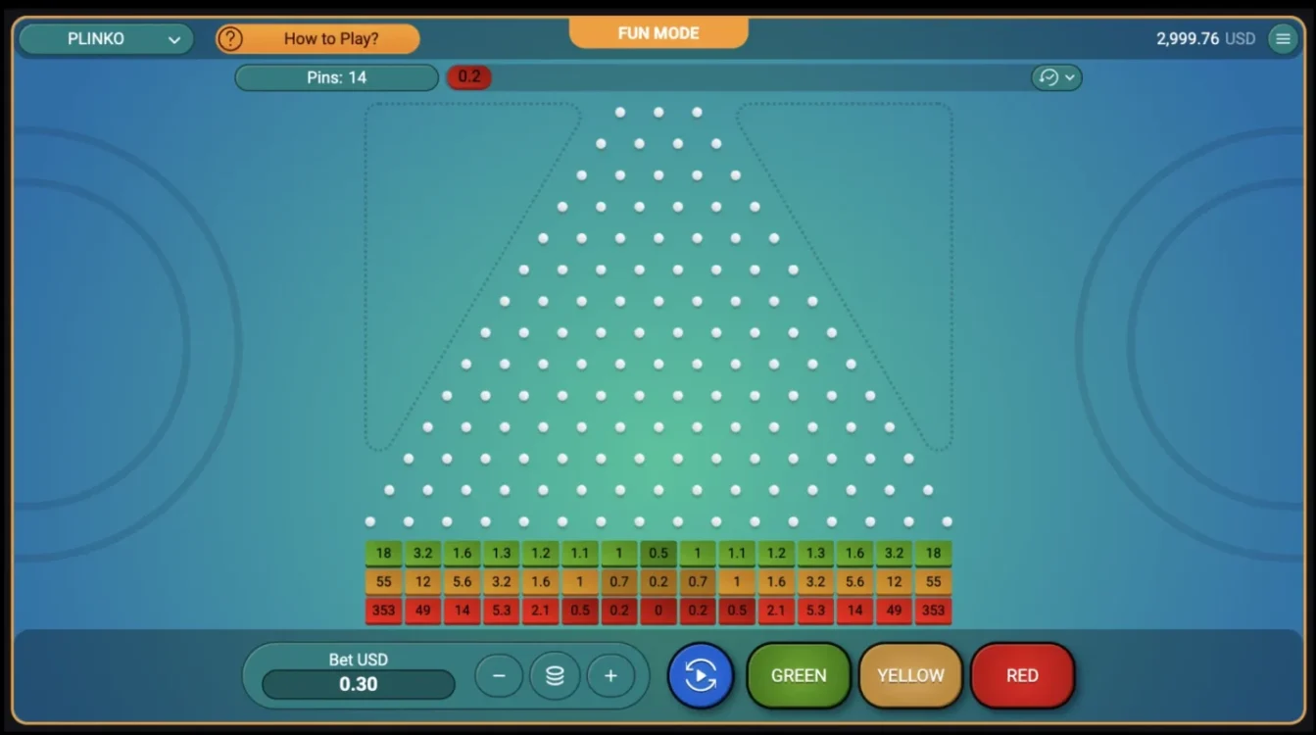
Task: Select the red 353 multiplier on left
Action: click(x=383, y=611)
